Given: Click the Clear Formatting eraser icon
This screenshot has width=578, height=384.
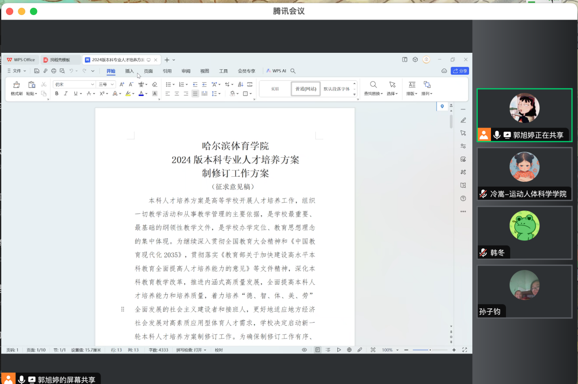Looking at the screenshot, I should pyautogui.click(x=155, y=84).
